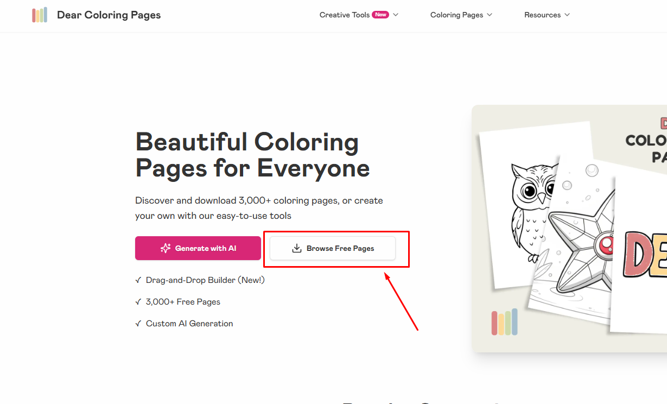Open the Resources menu label
Screen dimensions: 667x404
coord(542,15)
